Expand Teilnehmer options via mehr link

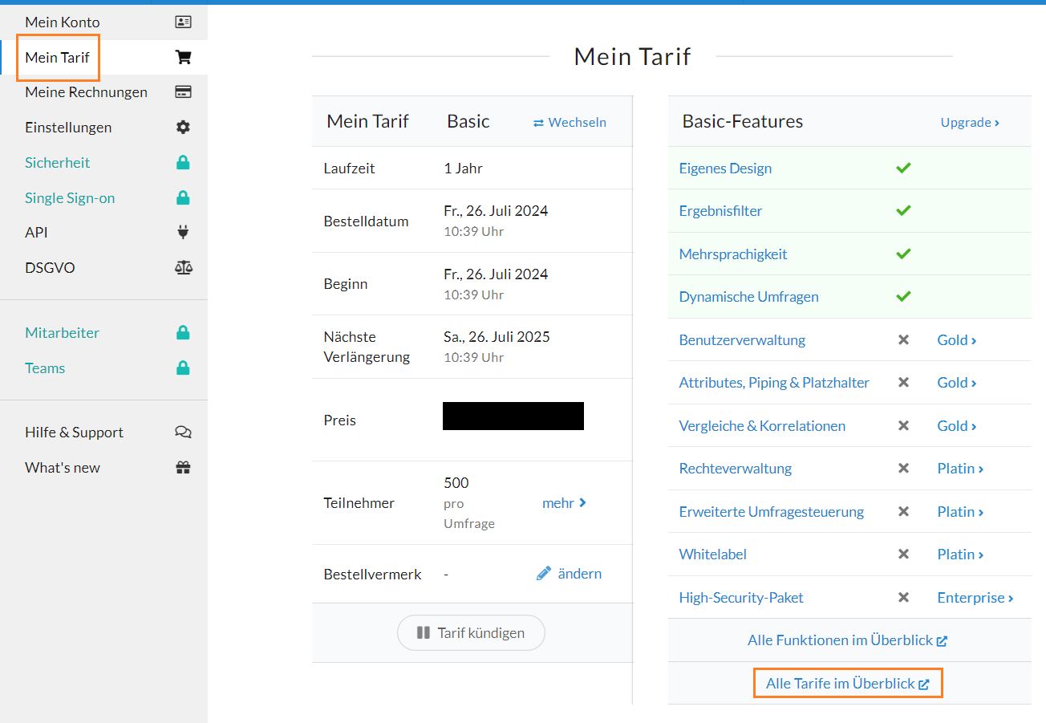tap(564, 503)
